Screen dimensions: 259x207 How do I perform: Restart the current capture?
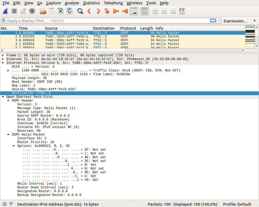pyautogui.click(x=23, y=11)
